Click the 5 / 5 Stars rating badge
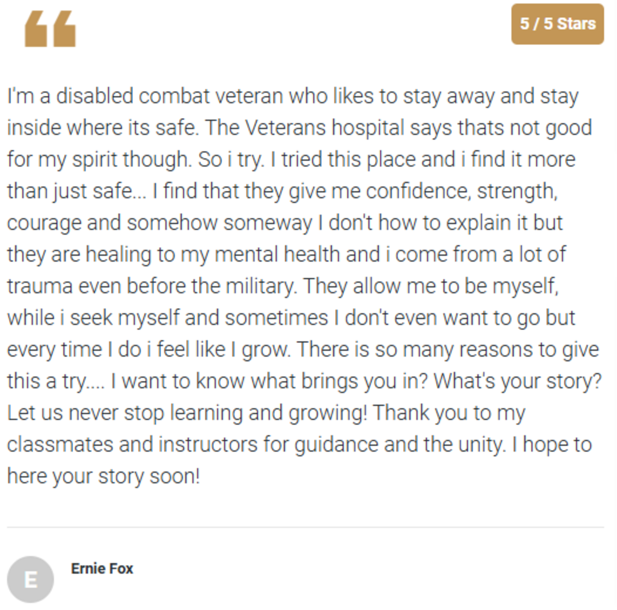Screen dimensions: 617x610 [557, 24]
